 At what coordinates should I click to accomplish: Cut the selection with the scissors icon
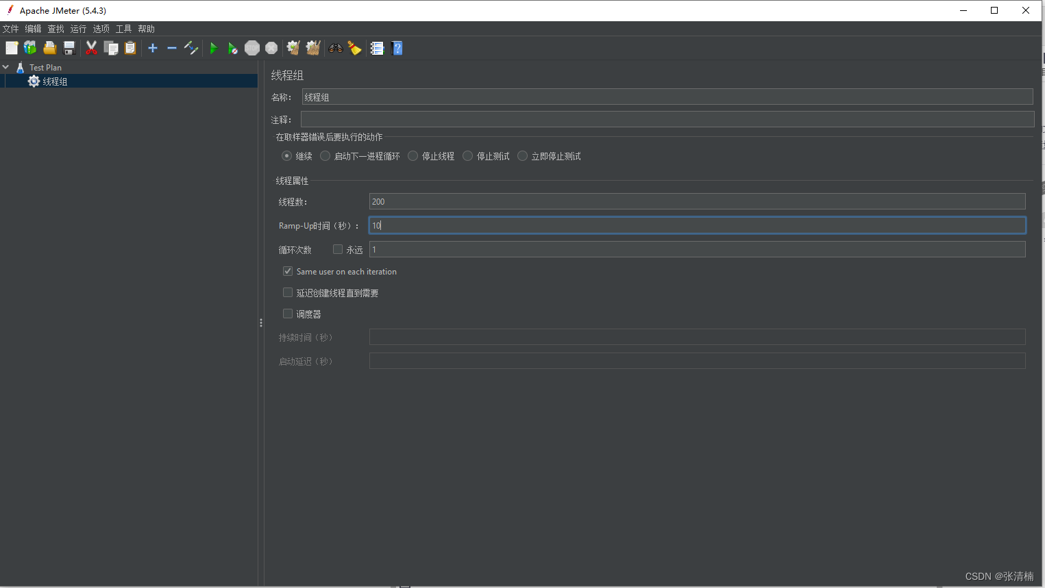tap(91, 48)
